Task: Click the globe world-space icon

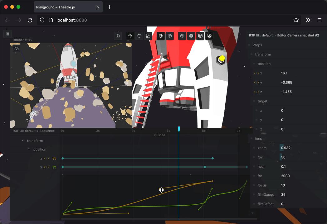Action: tap(161, 36)
